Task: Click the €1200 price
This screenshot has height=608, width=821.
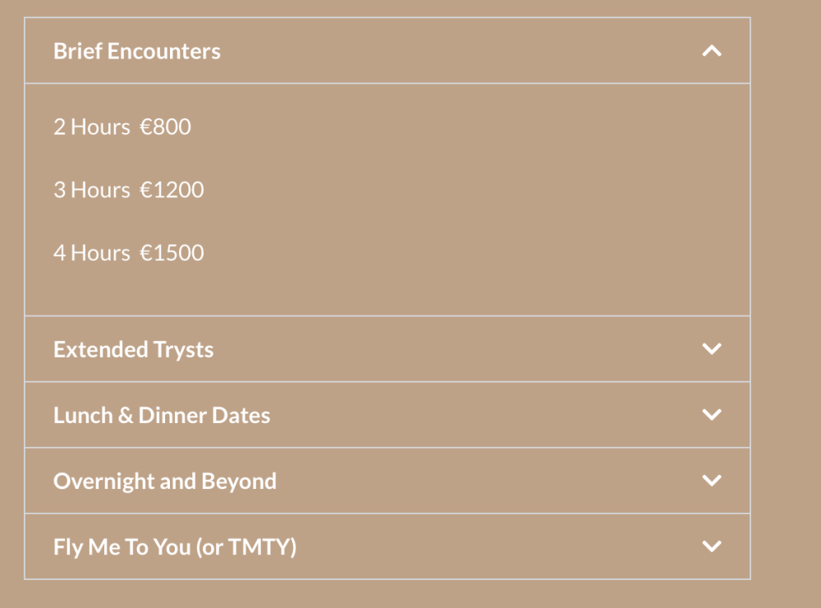Action: [x=172, y=191]
